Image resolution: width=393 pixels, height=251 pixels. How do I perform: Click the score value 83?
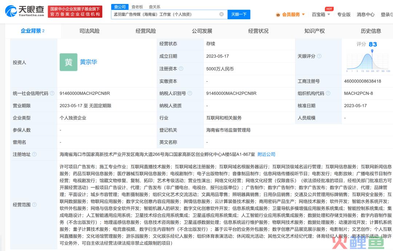pyautogui.click(x=373, y=44)
